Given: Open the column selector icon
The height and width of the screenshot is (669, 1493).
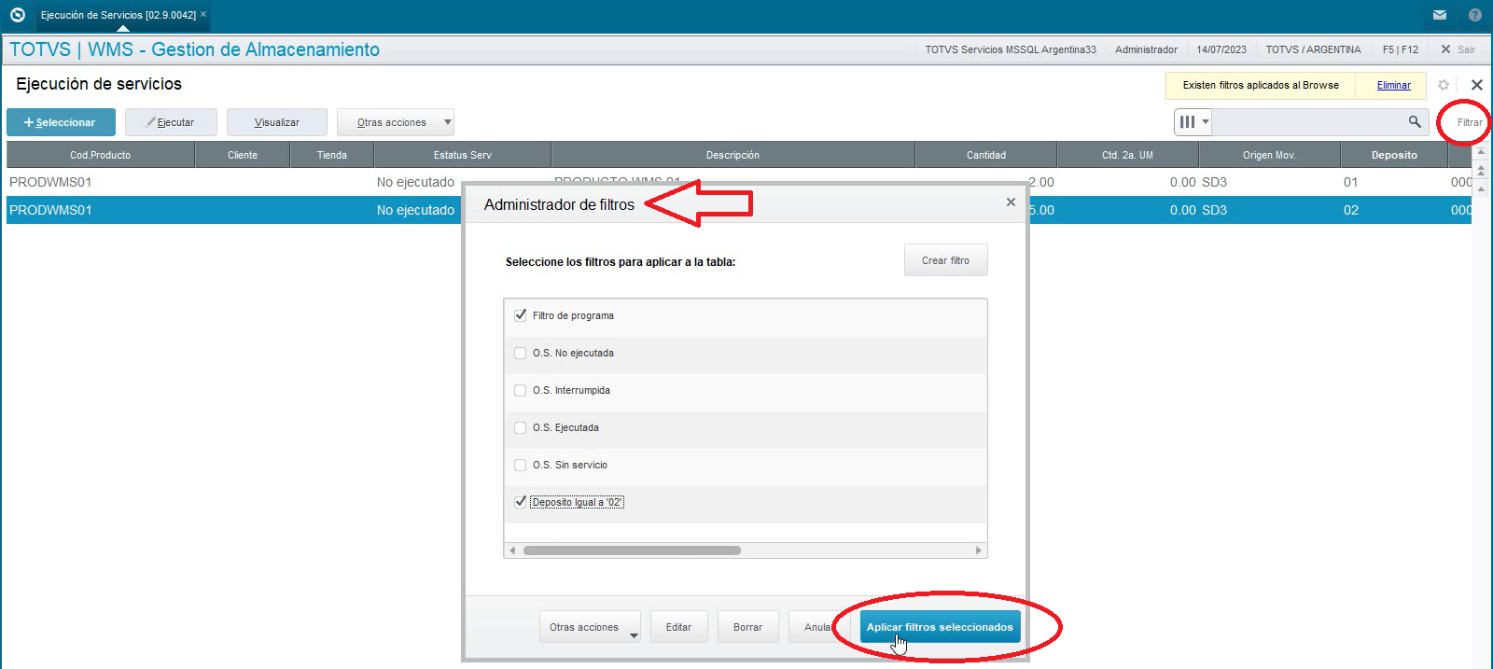Looking at the screenshot, I should (x=1193, y=121).
